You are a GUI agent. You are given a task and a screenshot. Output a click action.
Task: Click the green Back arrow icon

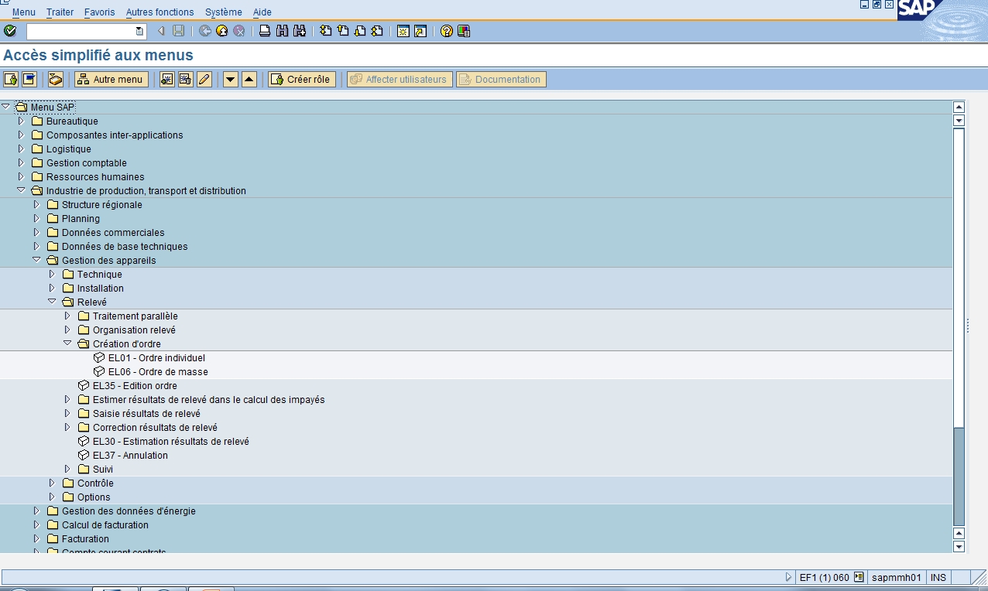click(x=205, y=31)
